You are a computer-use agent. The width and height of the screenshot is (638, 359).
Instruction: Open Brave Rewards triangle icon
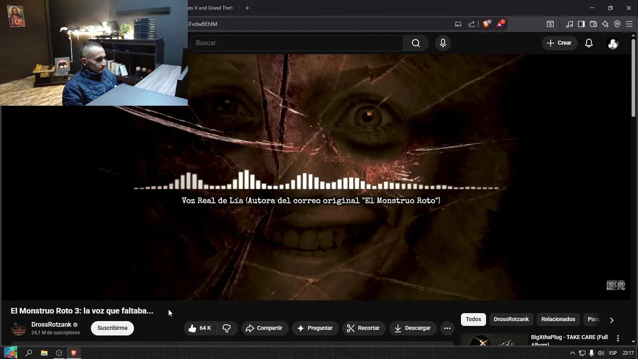(500, 24)
